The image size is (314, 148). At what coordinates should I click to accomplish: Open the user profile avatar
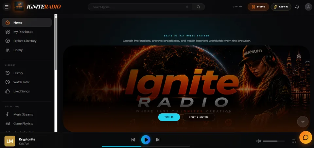[308, 7]
